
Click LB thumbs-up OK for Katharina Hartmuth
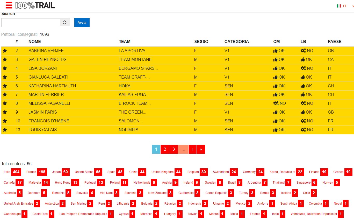pos(306,86)
